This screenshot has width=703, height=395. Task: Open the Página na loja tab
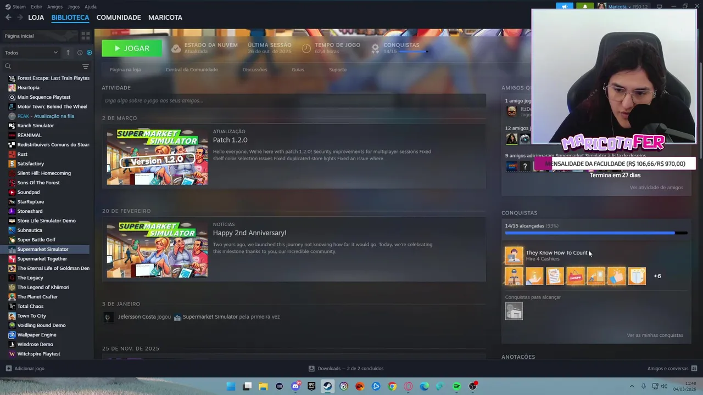125,70
